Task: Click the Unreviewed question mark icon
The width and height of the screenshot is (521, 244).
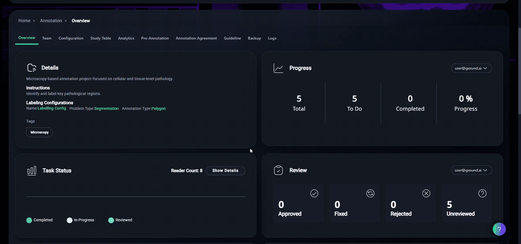Action: 482,193
